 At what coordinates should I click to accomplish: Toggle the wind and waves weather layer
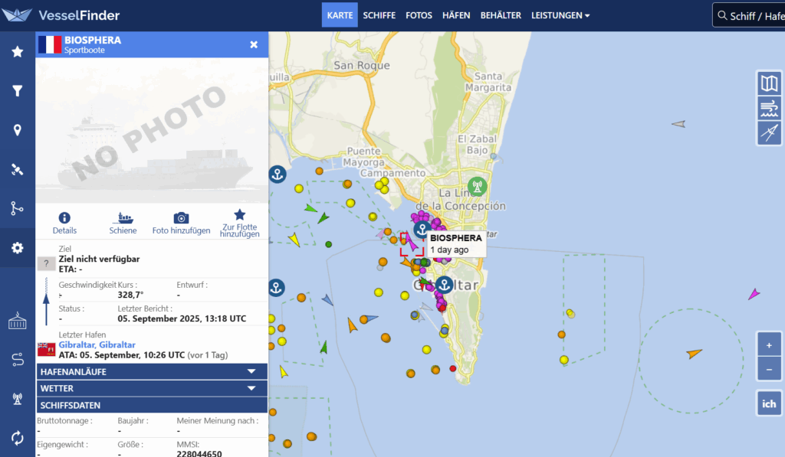click(769, 108)
